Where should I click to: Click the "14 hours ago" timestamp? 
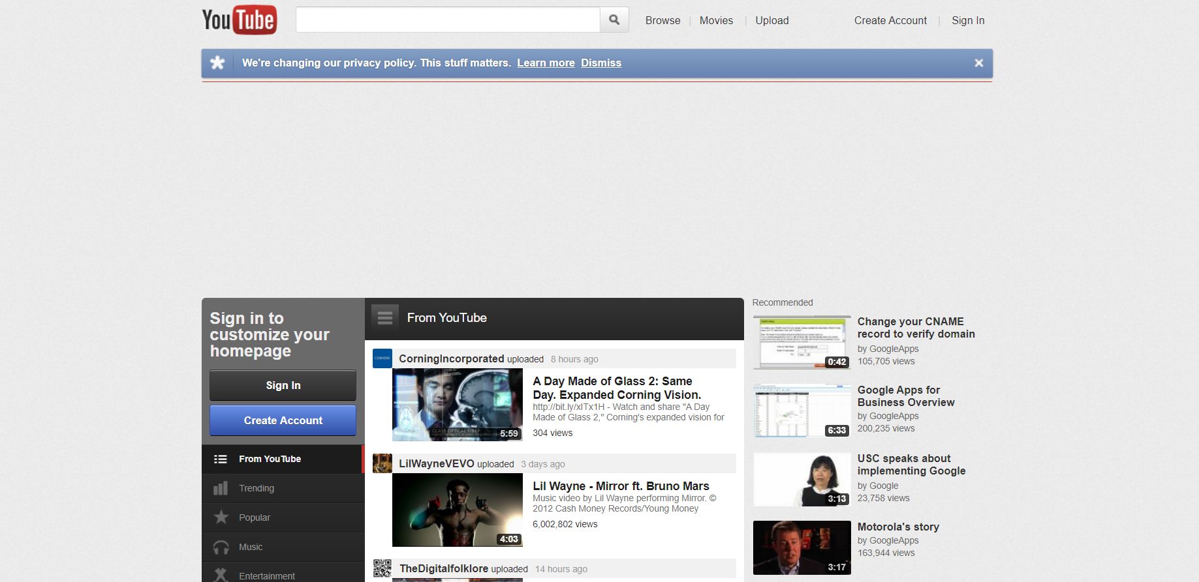(x=561, y=569)
